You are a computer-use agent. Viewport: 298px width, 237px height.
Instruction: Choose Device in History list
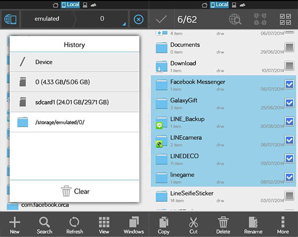click(74, 62)
